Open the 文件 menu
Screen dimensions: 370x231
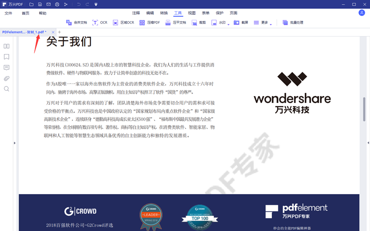tap(8, 13)
